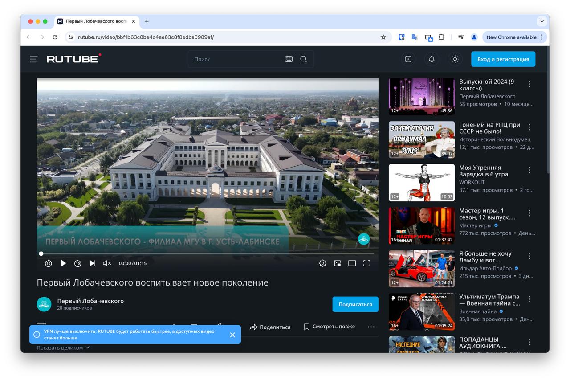Click the Подписаться button

point(355,304)
